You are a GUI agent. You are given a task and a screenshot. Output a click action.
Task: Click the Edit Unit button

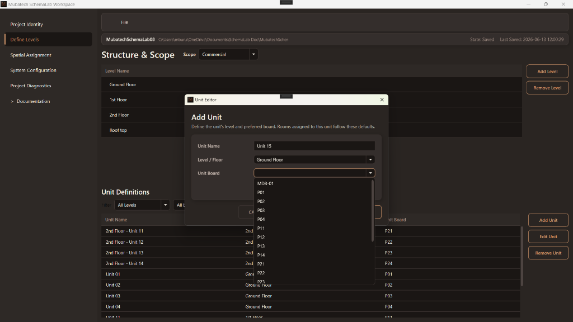548,236
